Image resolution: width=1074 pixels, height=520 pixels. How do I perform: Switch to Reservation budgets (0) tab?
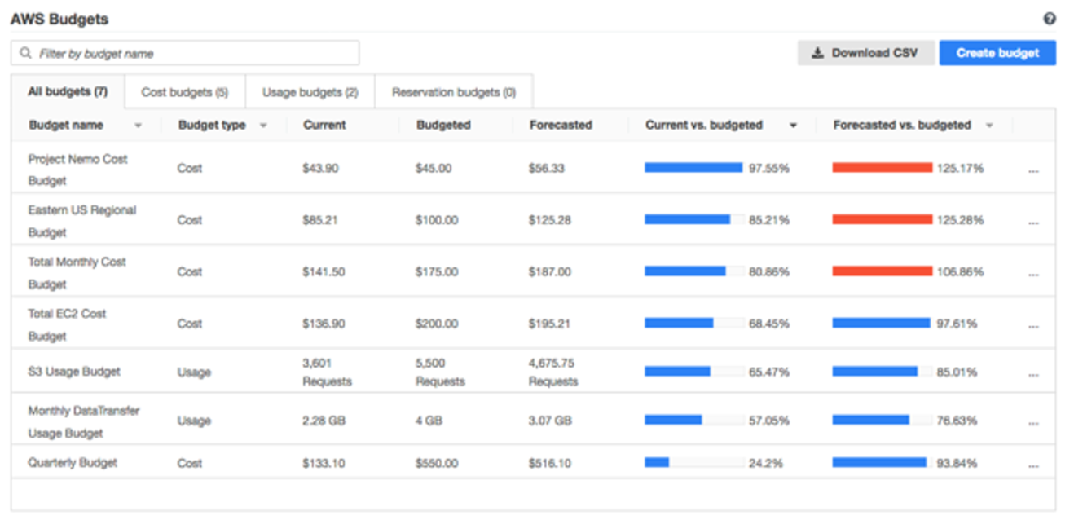[x=453, y=92]
